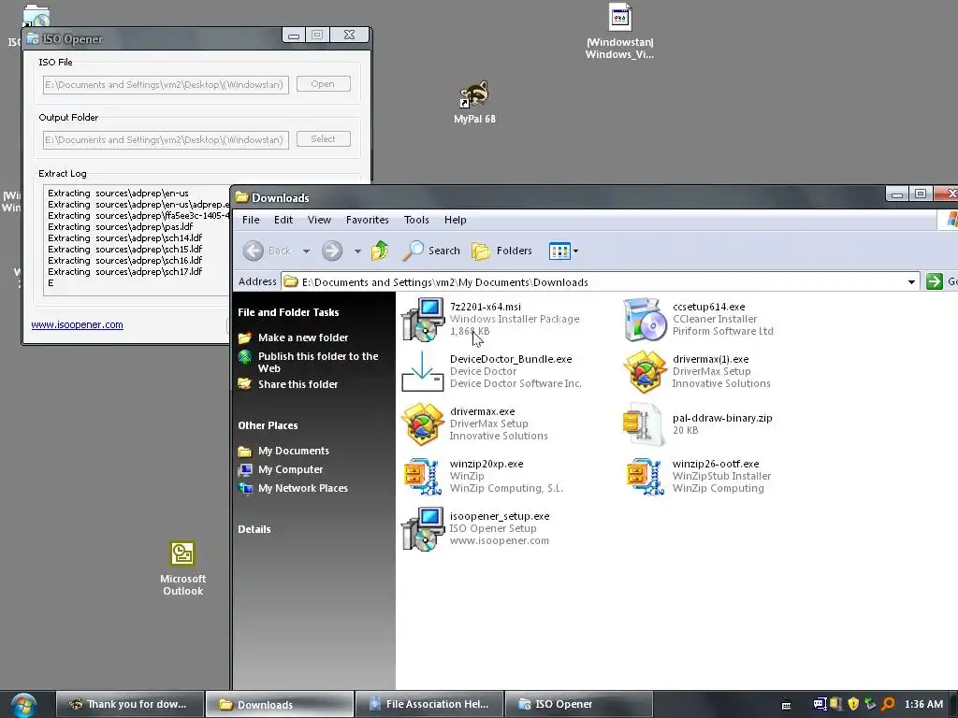
Task: Open the Edit menu
Action: click(283, 220)
